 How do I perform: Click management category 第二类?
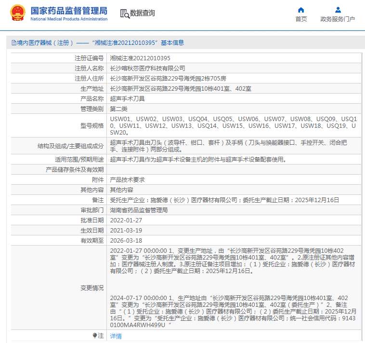pos(119,109)
